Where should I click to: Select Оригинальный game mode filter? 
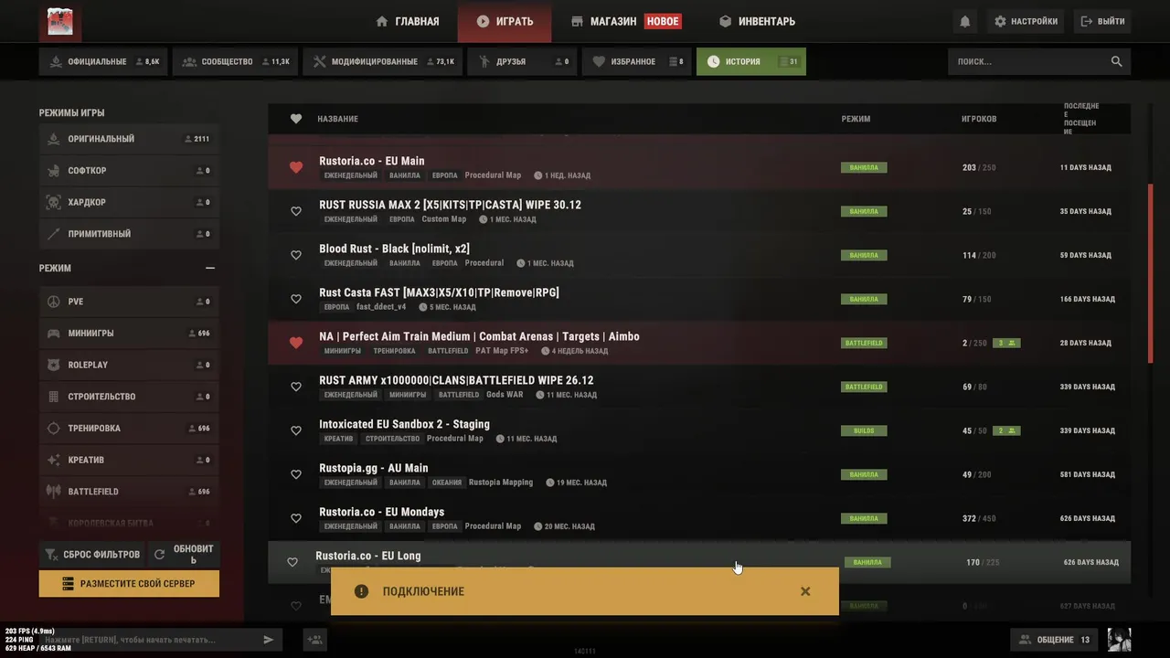129,139
